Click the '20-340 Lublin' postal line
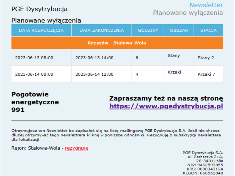Image resolution: width=235 pixels, height=176 pixels. 210,161
